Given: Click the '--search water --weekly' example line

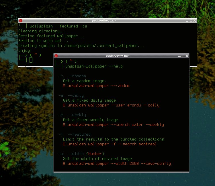Looking at the screenshot, I should tap(114, 125).
